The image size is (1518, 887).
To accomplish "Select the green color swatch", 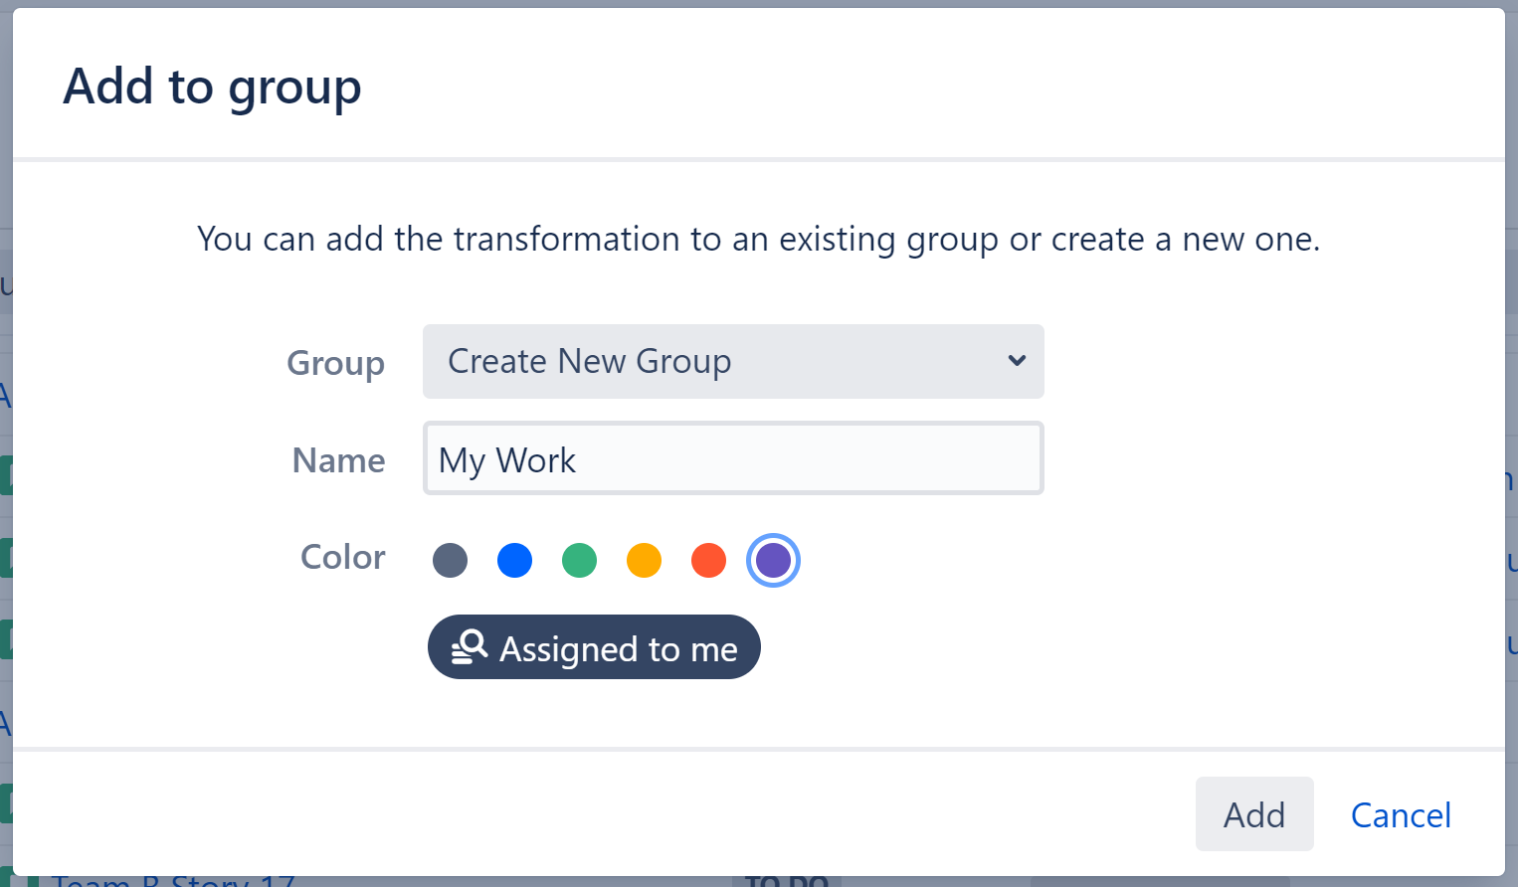I will pyautogui.click(x=579, y=560).
